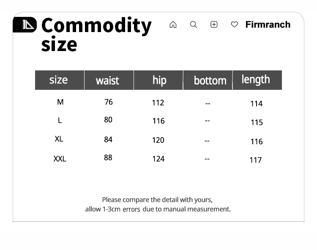Click the Commodity size heading
317x250 pixels.
pos(96,35)
